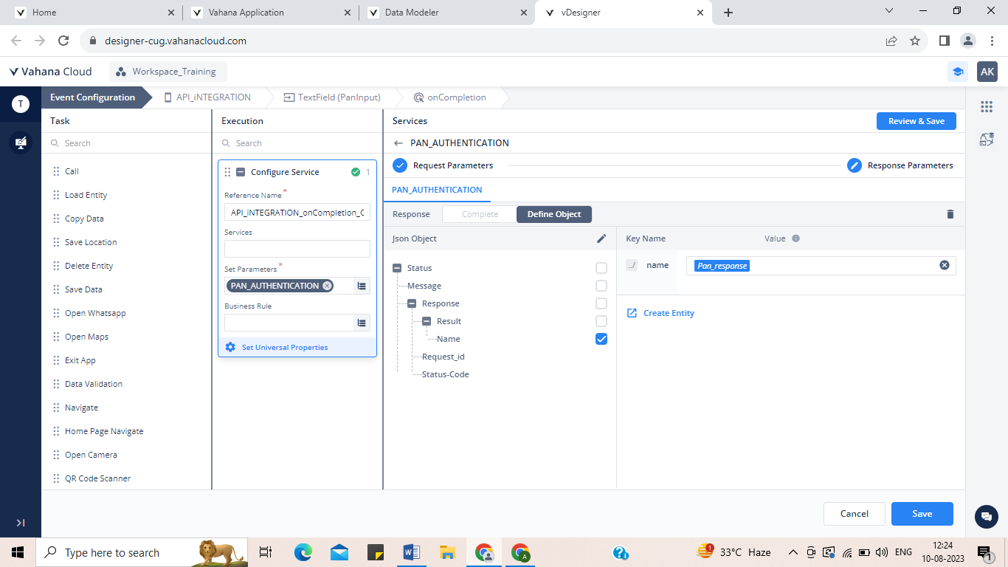
Task: Clear the Pan_response value field
Action: pyautogui.click(x=944, y=265)
